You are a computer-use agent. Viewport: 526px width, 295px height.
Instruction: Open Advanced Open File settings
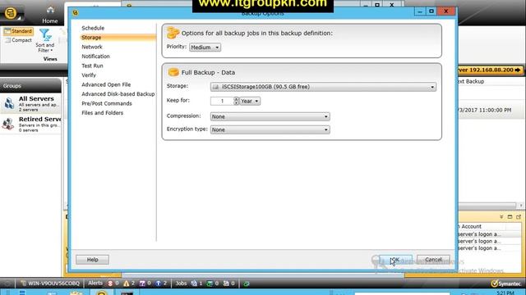click(106, 84)
